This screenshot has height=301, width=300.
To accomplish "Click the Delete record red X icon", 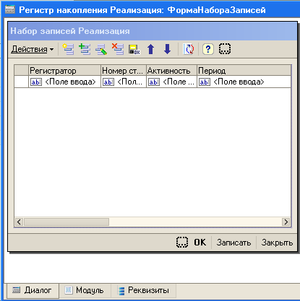I will [118, 49].
